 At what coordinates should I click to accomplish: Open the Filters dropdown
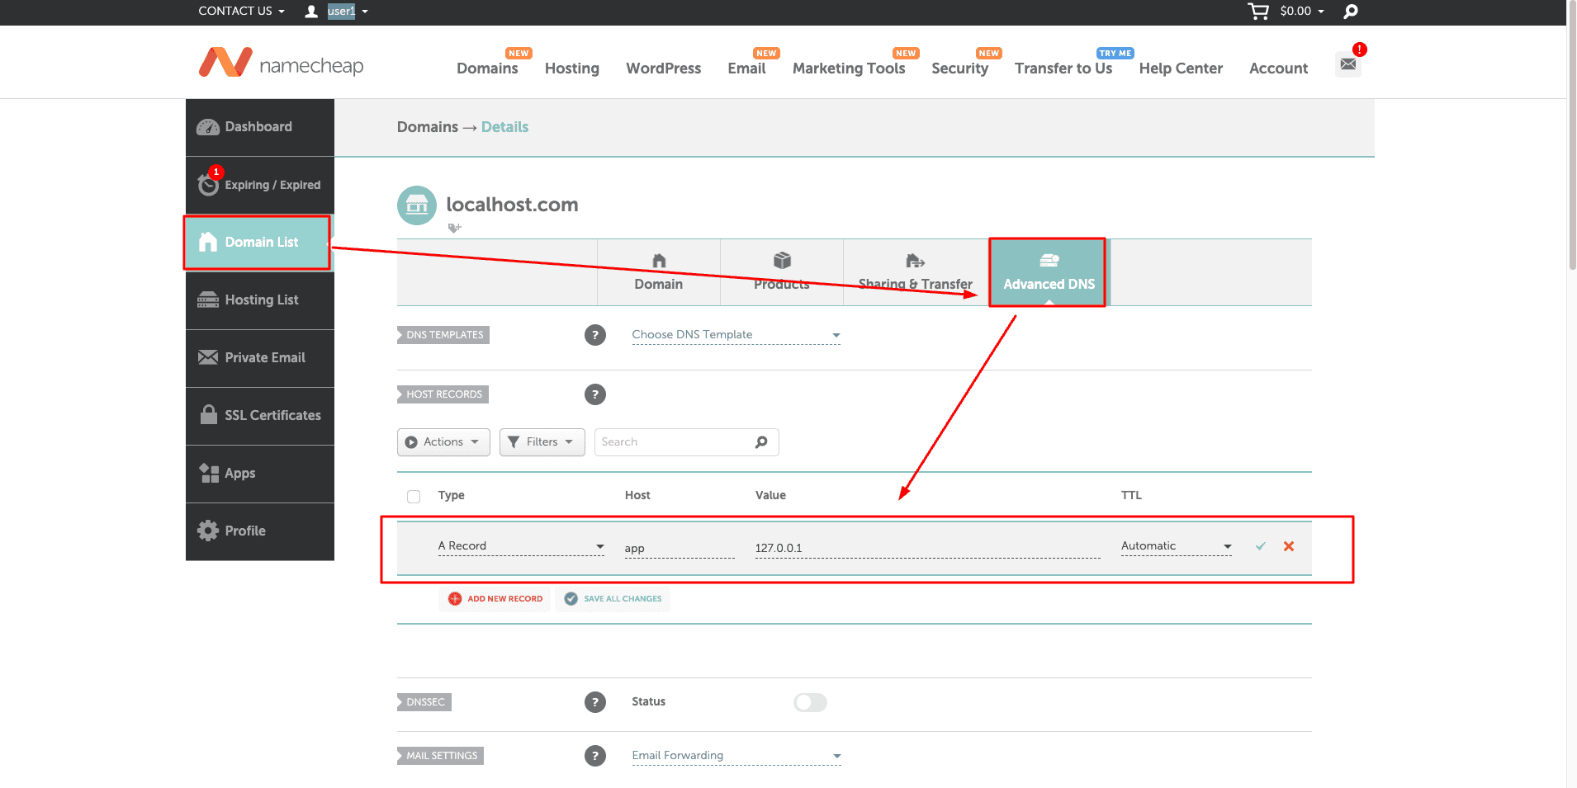[x=542, y=442]
